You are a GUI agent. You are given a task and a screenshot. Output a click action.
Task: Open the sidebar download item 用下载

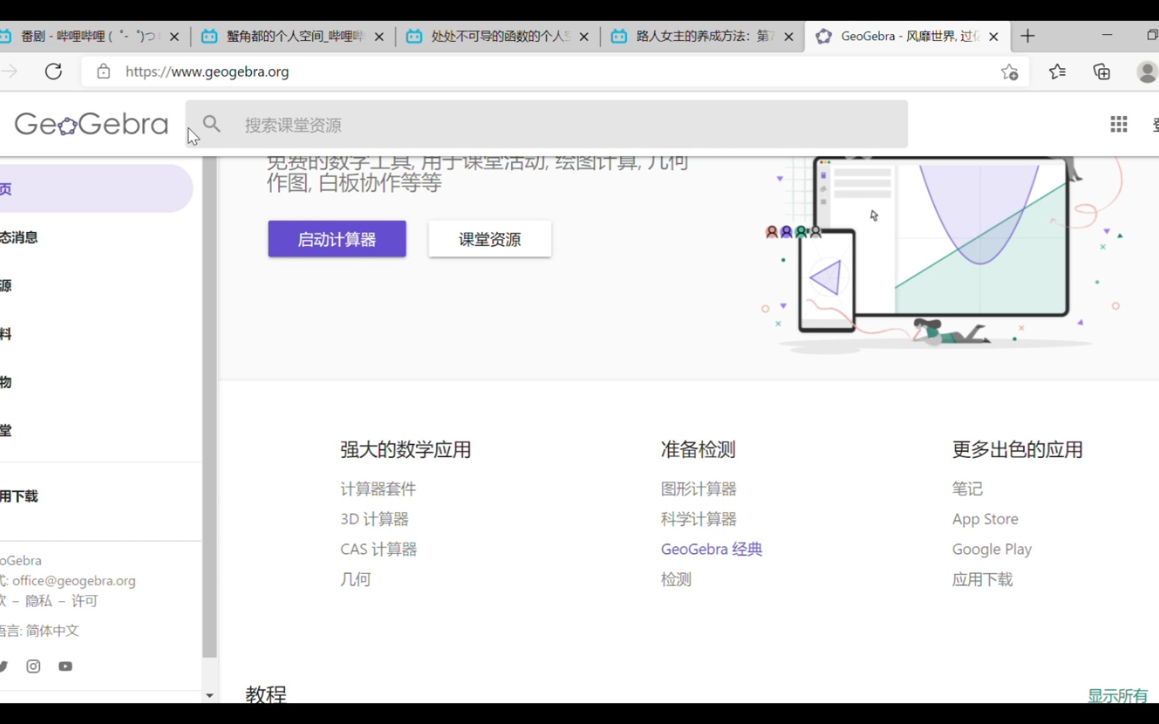19,496
